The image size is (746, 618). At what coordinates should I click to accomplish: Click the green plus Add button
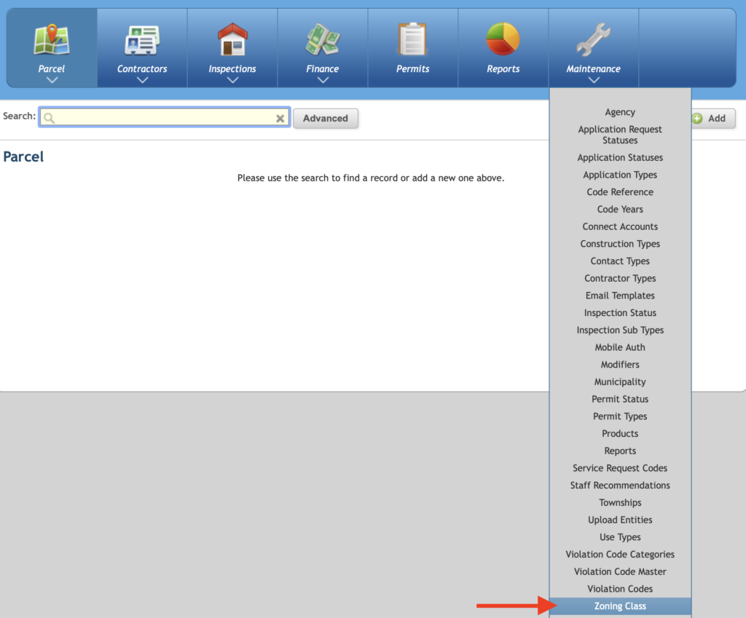pos(712,119)
